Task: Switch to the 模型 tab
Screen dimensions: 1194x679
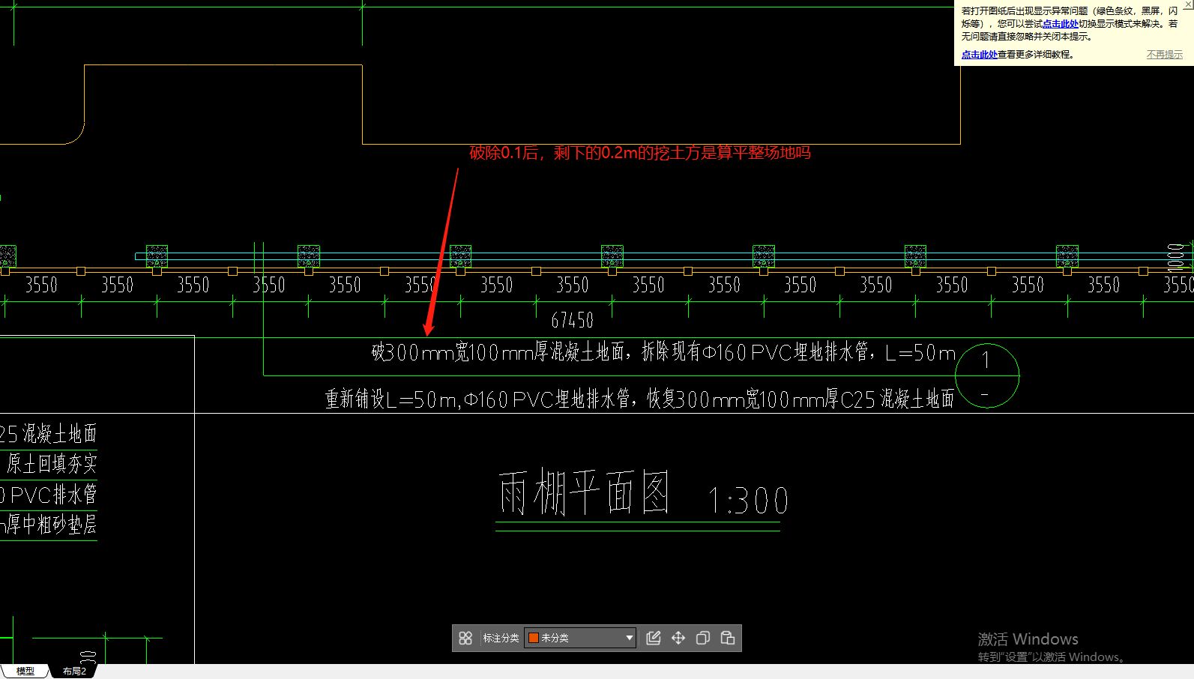Action: click(x=25, y=671)
